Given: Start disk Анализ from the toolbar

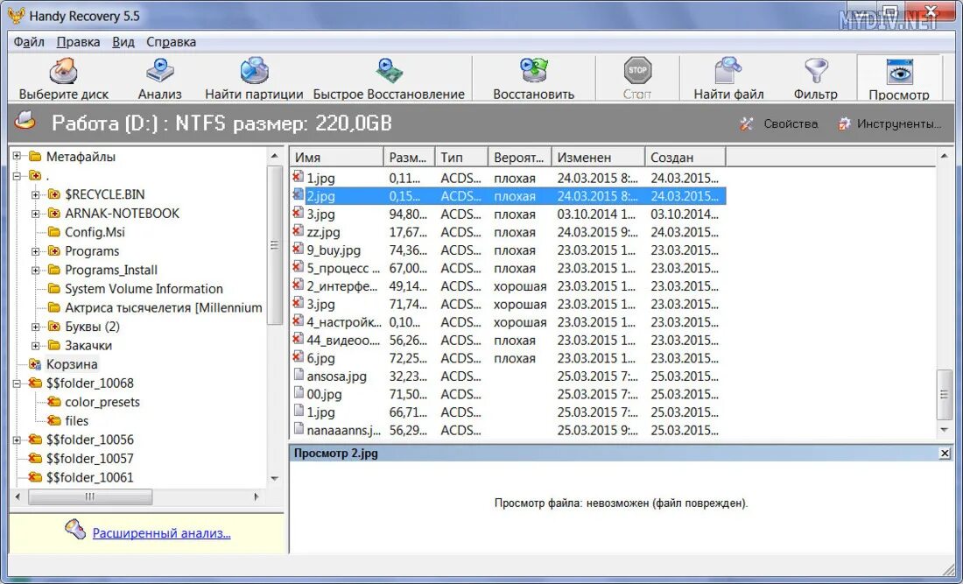Looking at the screenshot, I should [x=159, y=79].
